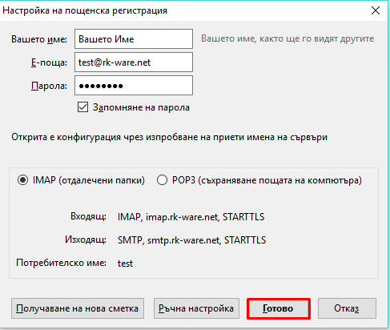
Task: Click the Вашето име field label
Action: click(x=39, y=39)
